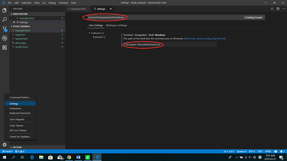Open the Debug view icon
Viewport: 287px width, 161px height.
4,38
